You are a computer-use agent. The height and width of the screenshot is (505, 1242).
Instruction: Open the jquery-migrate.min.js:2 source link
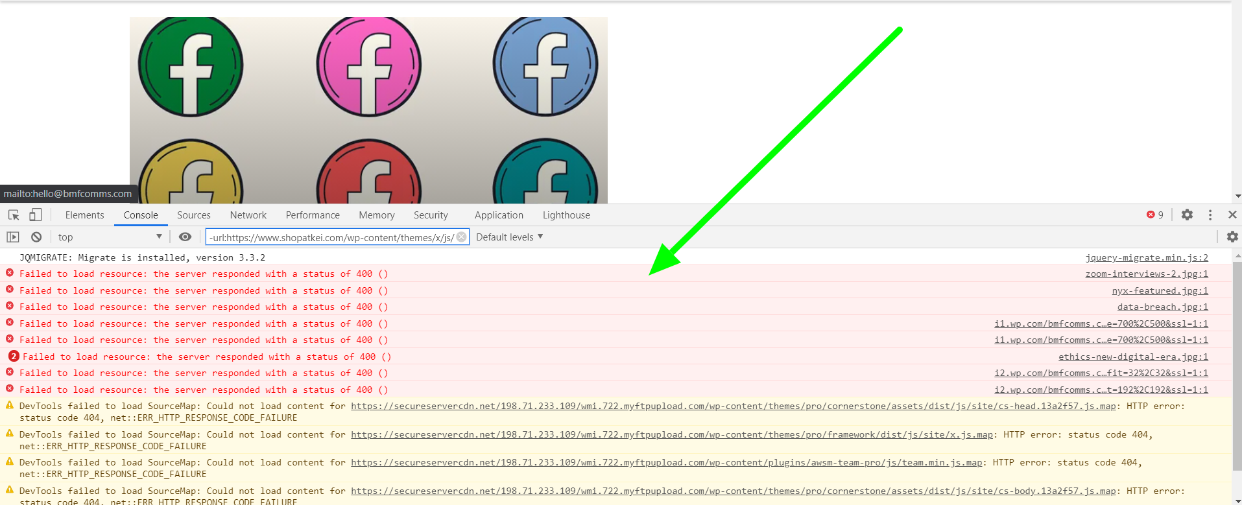pos(1147,257)
